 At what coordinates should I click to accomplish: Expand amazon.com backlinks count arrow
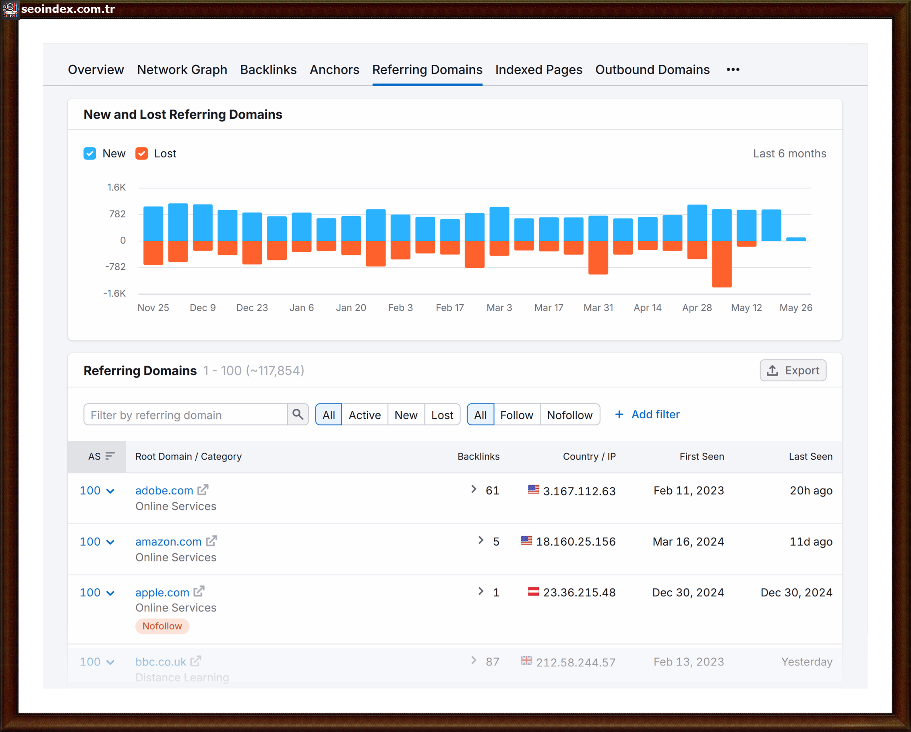(480, 540)
